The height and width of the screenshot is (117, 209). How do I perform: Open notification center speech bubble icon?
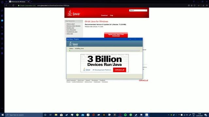point(206,115)
